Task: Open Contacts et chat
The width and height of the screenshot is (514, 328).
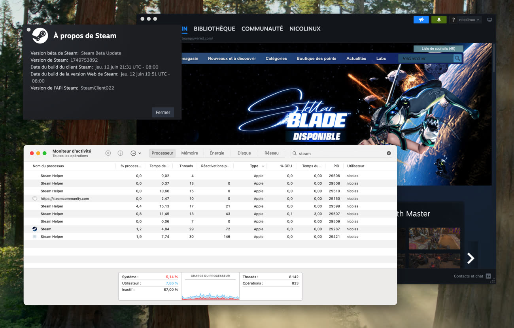Action: [469, 276]
